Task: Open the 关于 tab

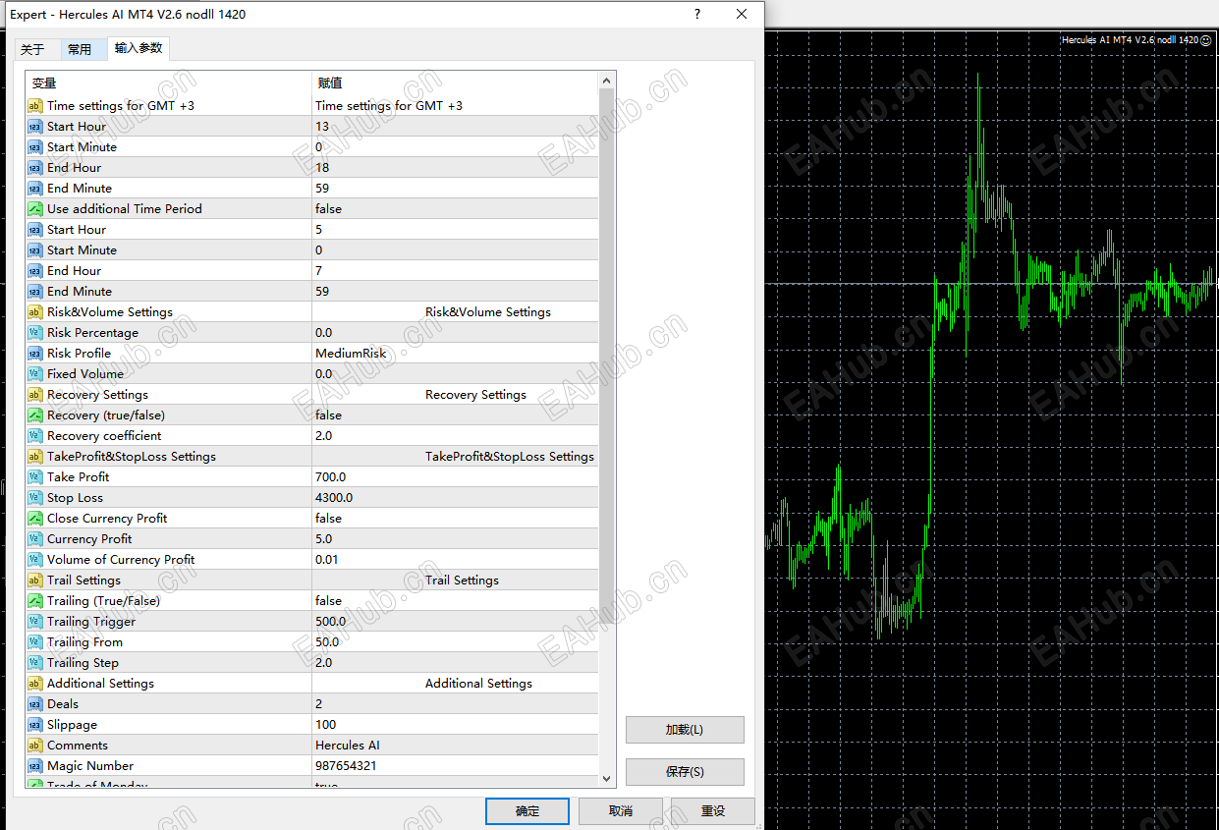Action: [32, 49]
